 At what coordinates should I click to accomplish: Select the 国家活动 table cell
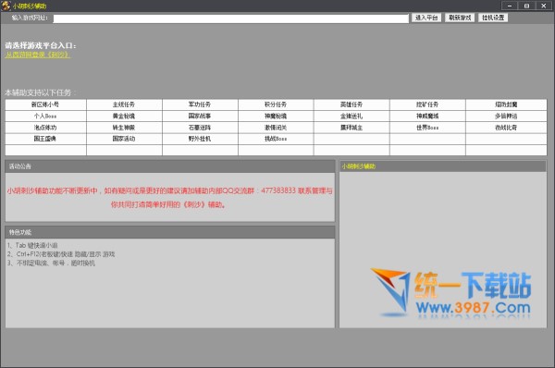click(124, 139)
